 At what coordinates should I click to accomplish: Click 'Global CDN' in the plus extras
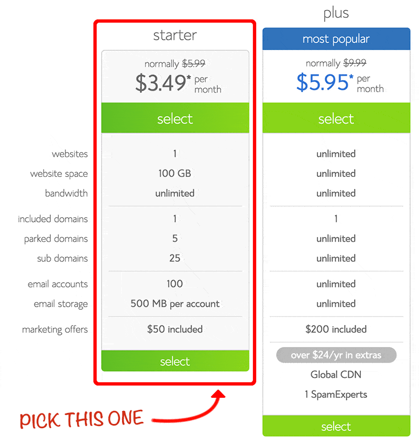[336, 374]
